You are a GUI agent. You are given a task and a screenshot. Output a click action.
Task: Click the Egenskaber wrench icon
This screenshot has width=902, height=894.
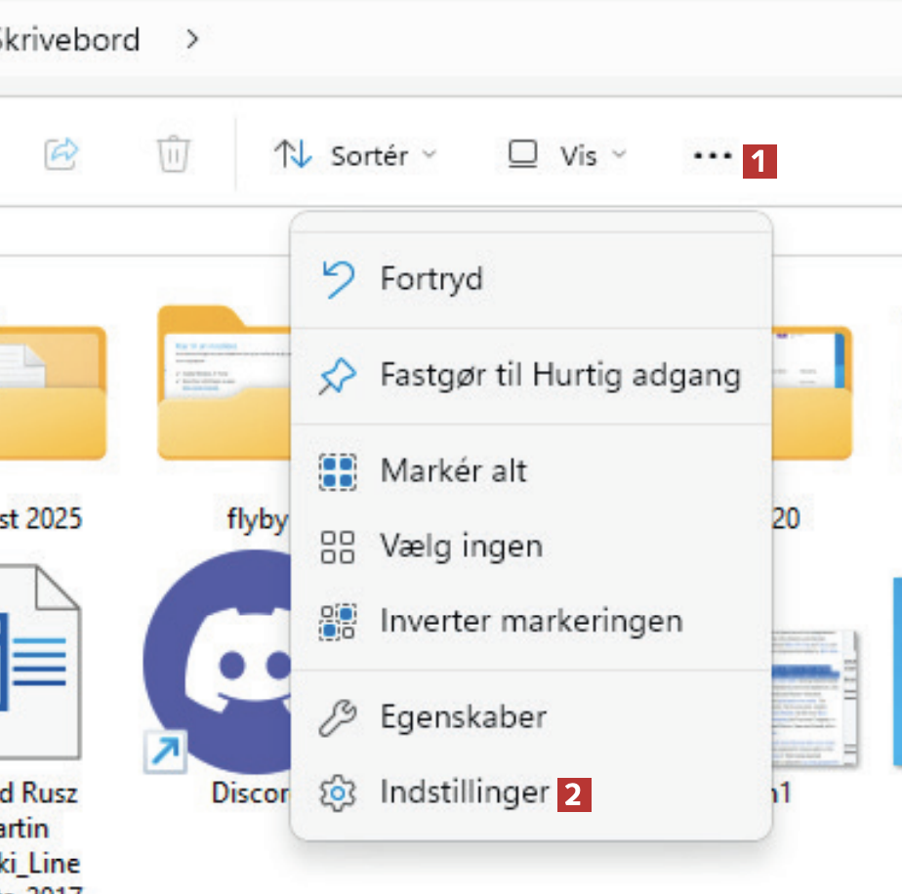coord(338,718)
